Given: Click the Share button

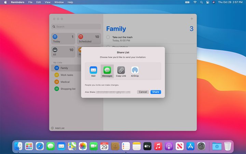Looking at the screenshot, I should click(x=156, y=92).
